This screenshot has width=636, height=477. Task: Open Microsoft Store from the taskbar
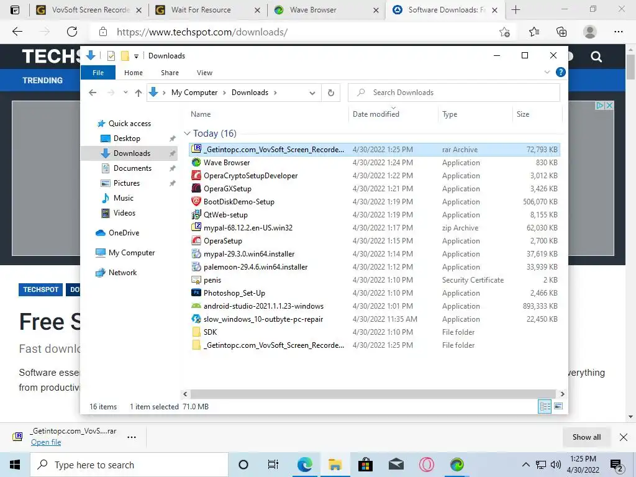tap(365, 465)
